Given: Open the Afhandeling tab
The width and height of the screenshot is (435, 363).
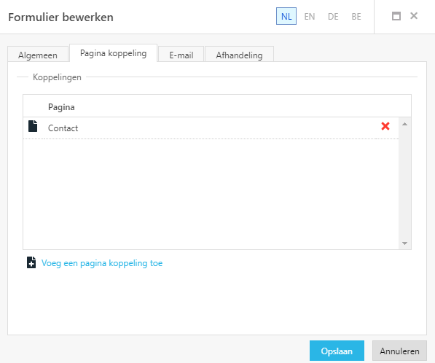Looking at the screenshot, I should [x=239, y=55].
